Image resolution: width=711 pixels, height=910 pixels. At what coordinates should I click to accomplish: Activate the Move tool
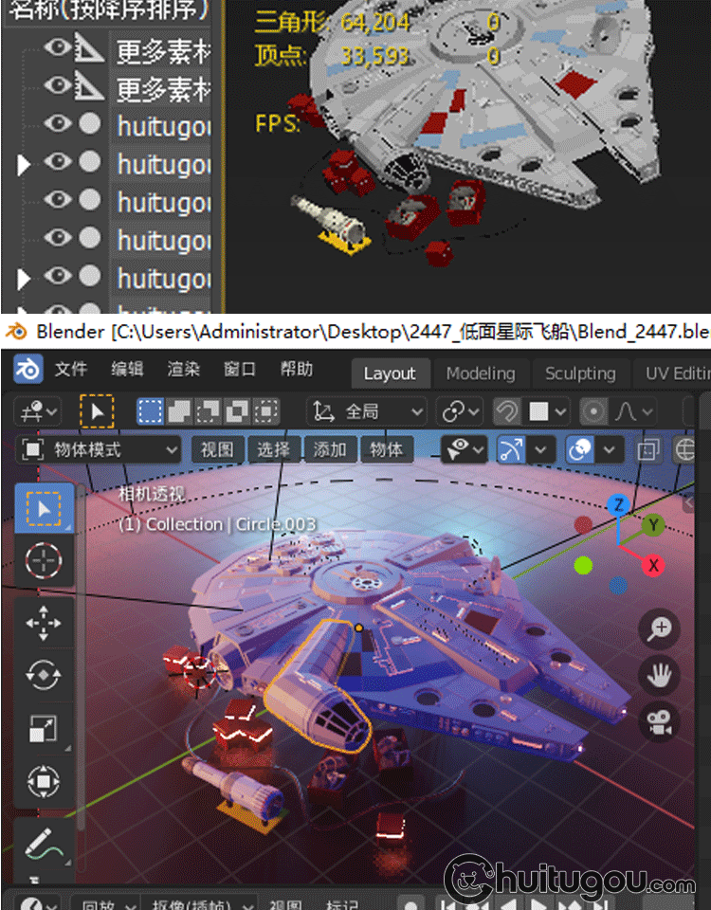(x=44, y=623)
